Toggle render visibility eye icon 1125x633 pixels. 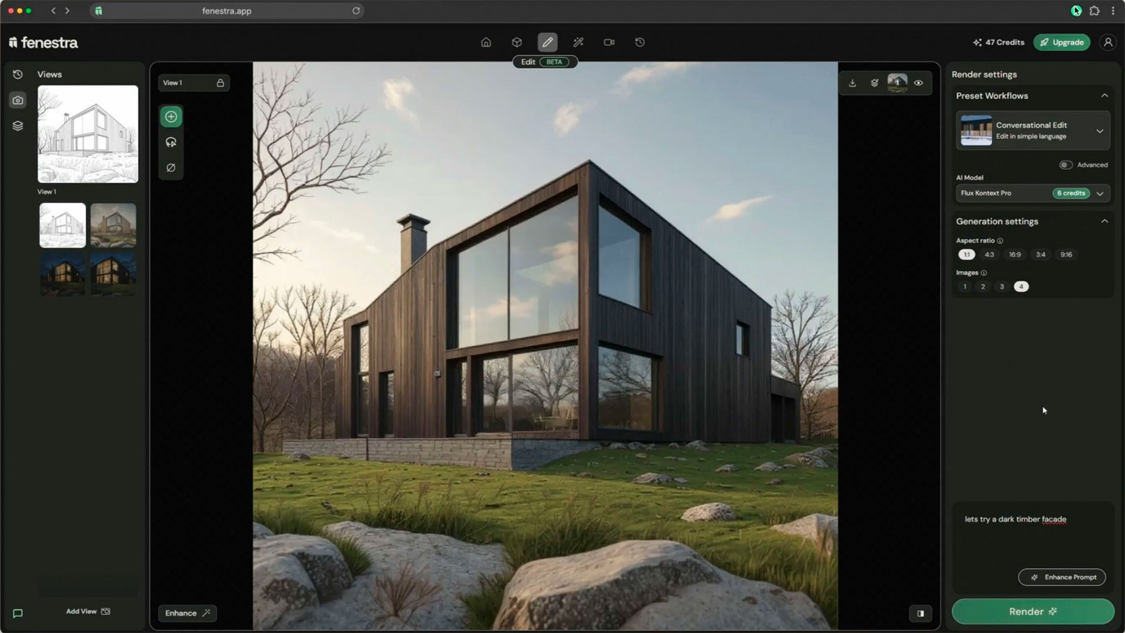tap(919, 83)
